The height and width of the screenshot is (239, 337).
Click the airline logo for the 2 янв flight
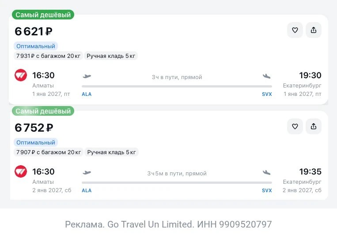tap(21, 171)
